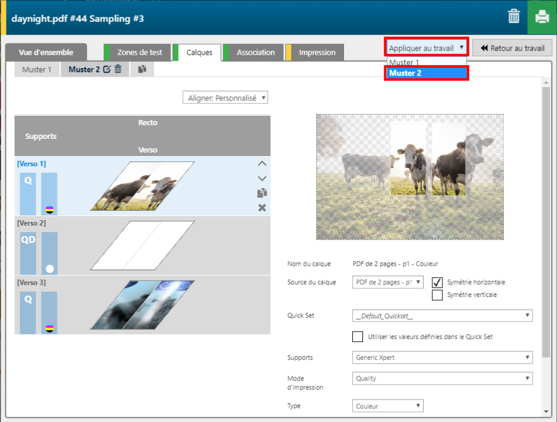Viewport: 557px width, 422px height.
Task: Click the trash icon in the header
Action: (514, 17)
